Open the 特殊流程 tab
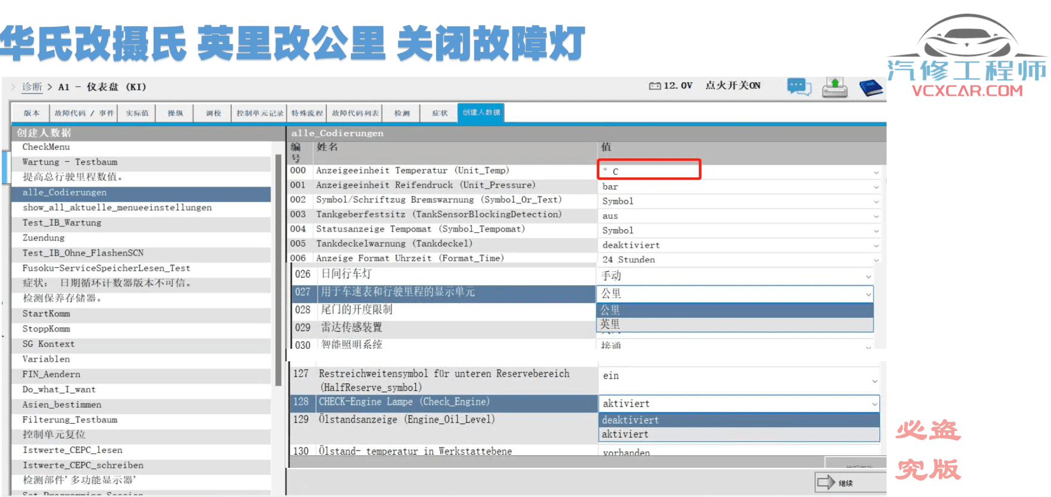1051x497 pixels. (x=307, y=113)
